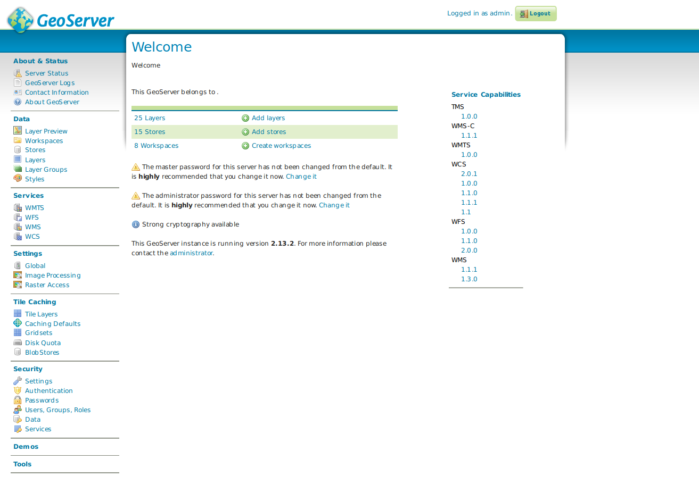Click Change it for the master password
This screenshot has width=699, height=477.
pos(301,177)
